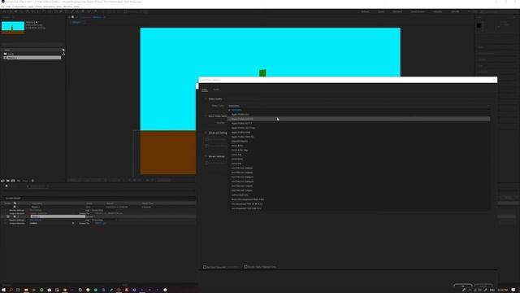Open File Explorer from taskbar

tap(26, 290)
